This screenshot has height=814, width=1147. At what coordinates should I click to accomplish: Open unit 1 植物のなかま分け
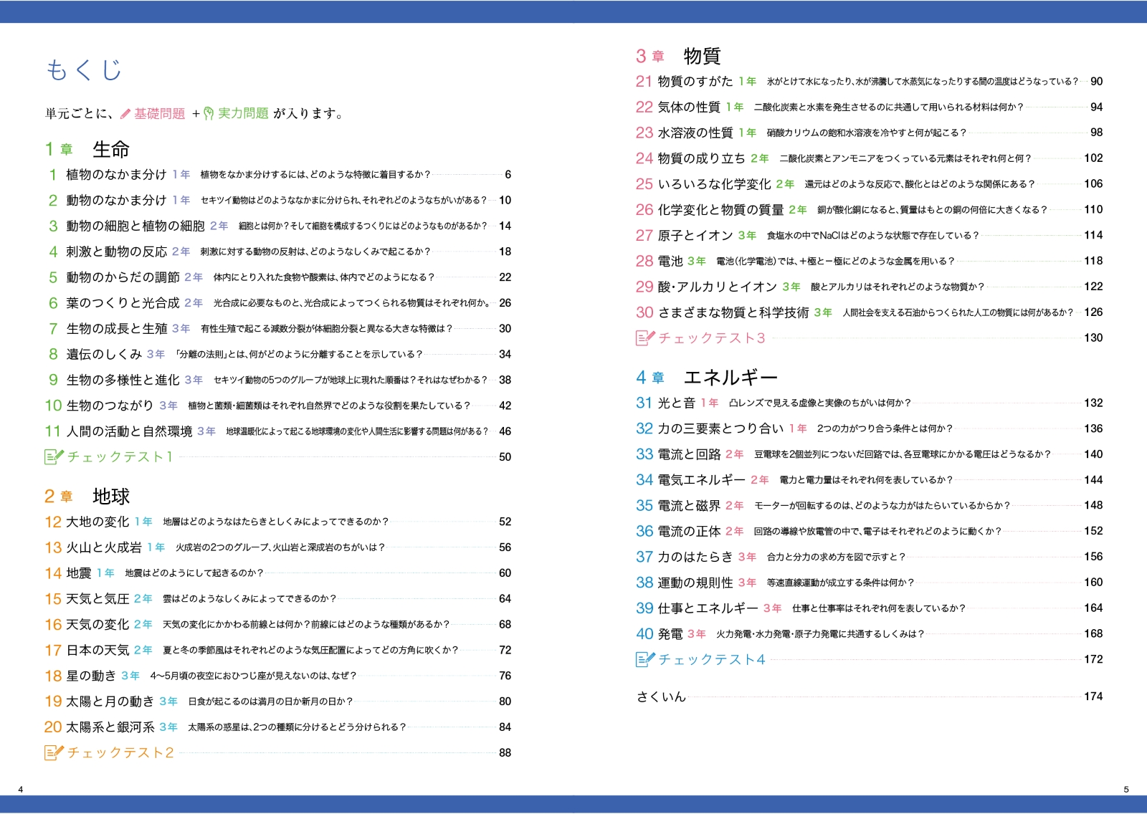[116, 175]
